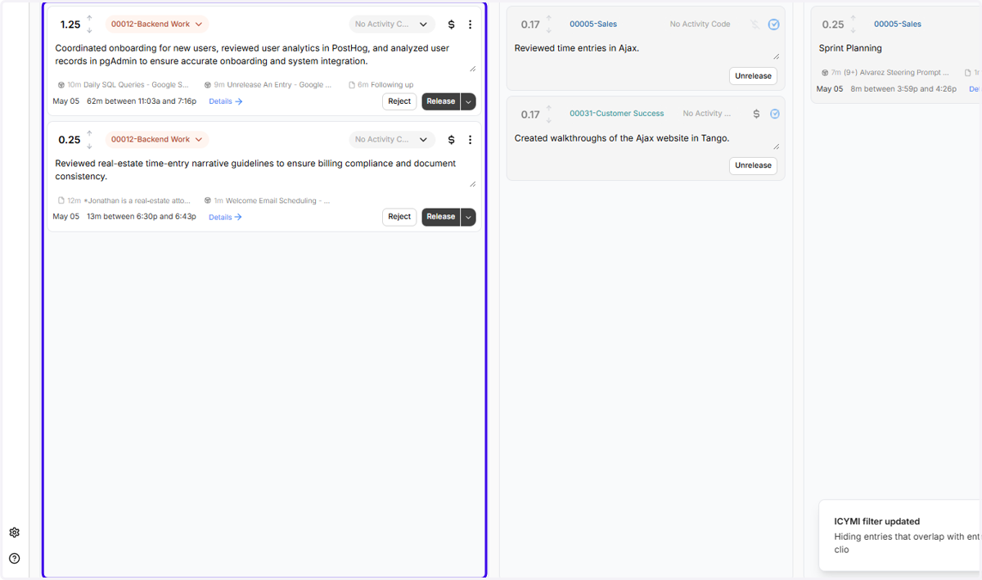This screenshot has height=580, width=982.
Task: Click the 1.25 hours value
Action: [70, 25]
